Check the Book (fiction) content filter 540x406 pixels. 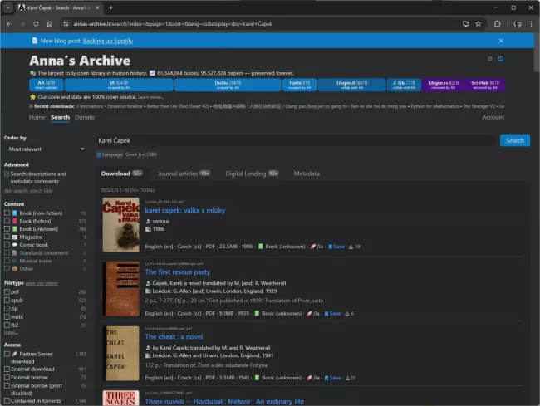coord(7,222)
